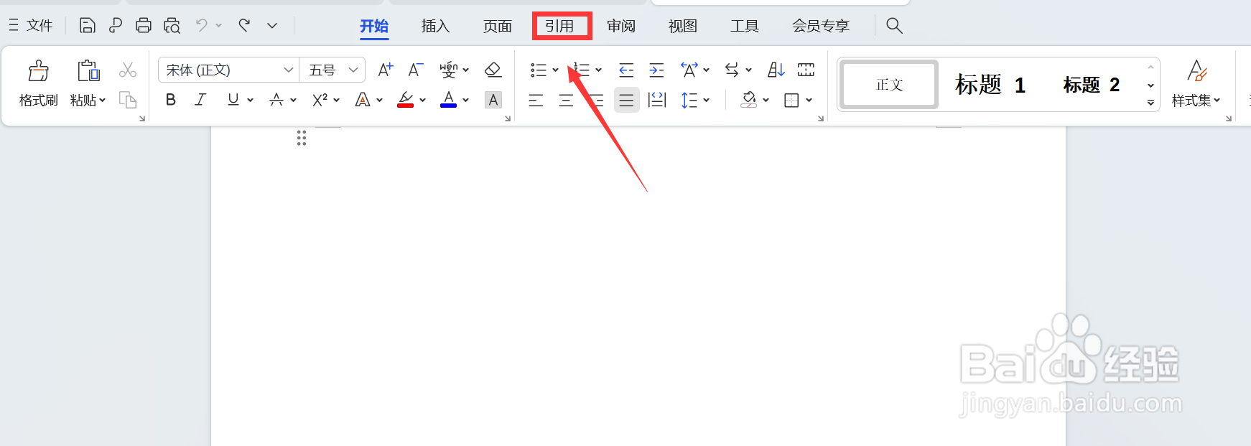Toggle Italic formatting
The height and width of the screenshot is (446, 1251).
click(x=200, y=100)
